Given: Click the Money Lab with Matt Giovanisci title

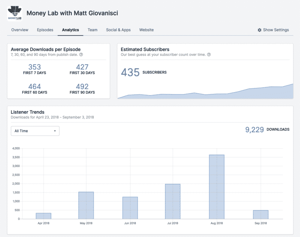Looking at the screenshot, I should tap(72, 13).
